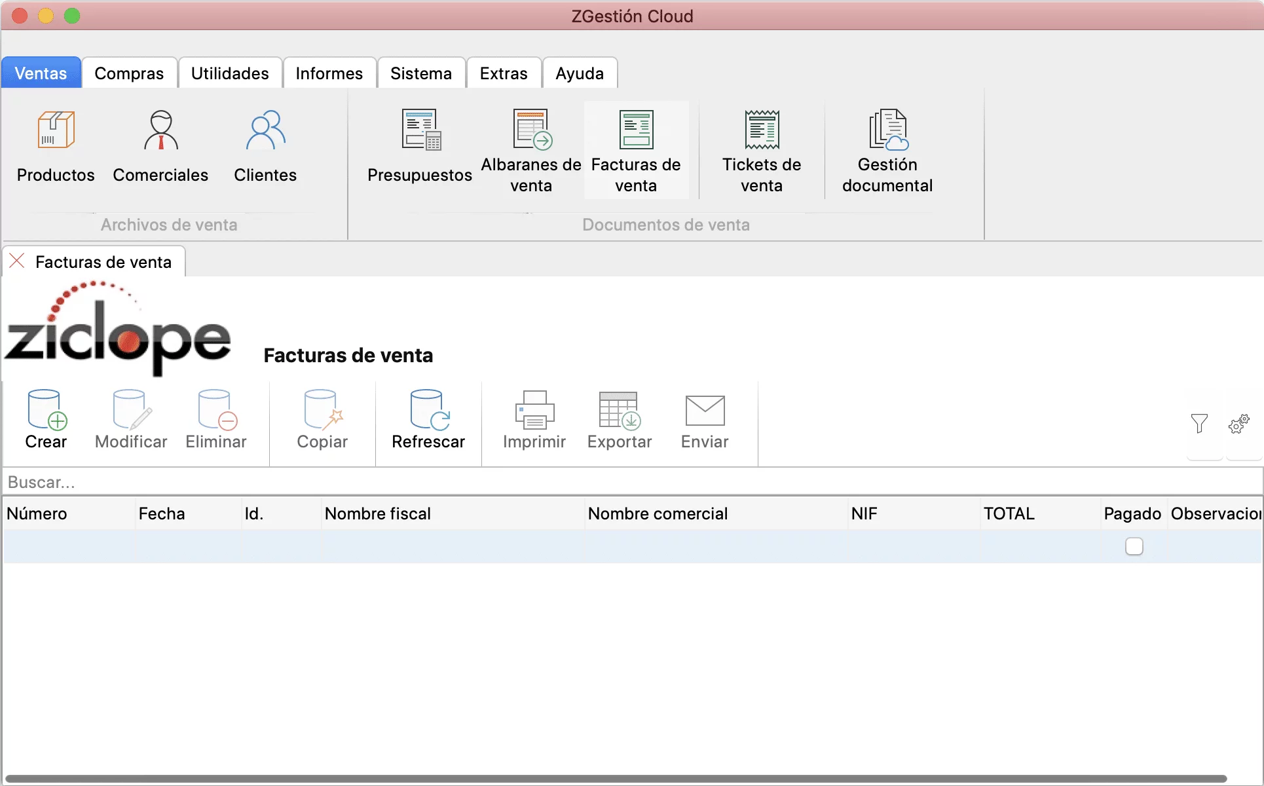Sort by TOTAL column header

[x=1009, y=514]
